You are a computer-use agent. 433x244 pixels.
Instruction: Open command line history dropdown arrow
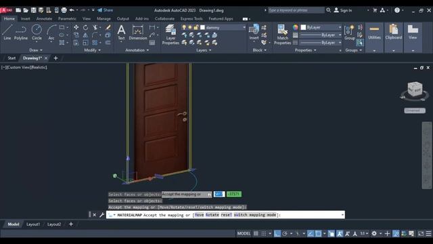pyautogui.click(x=342, y=215)
